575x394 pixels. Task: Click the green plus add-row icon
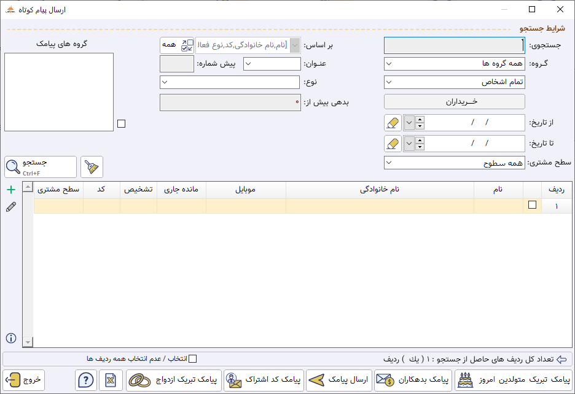click(10, 190)
